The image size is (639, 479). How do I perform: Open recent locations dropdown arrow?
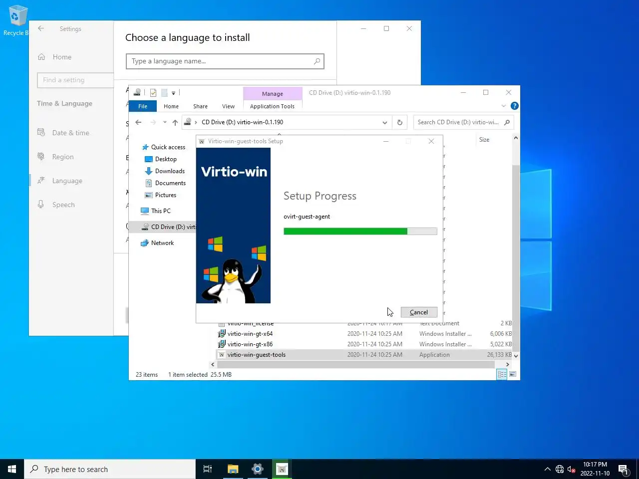pyautogui.click(x=165, y=122)
